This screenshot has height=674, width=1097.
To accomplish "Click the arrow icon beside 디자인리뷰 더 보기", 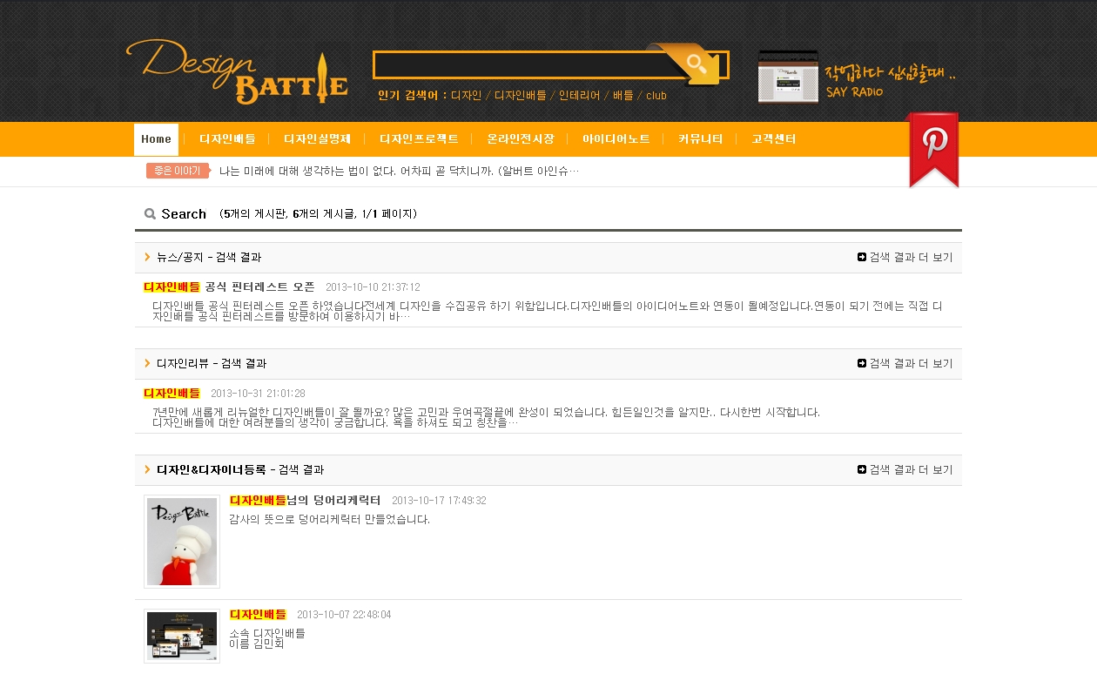I will click(862, 364).
